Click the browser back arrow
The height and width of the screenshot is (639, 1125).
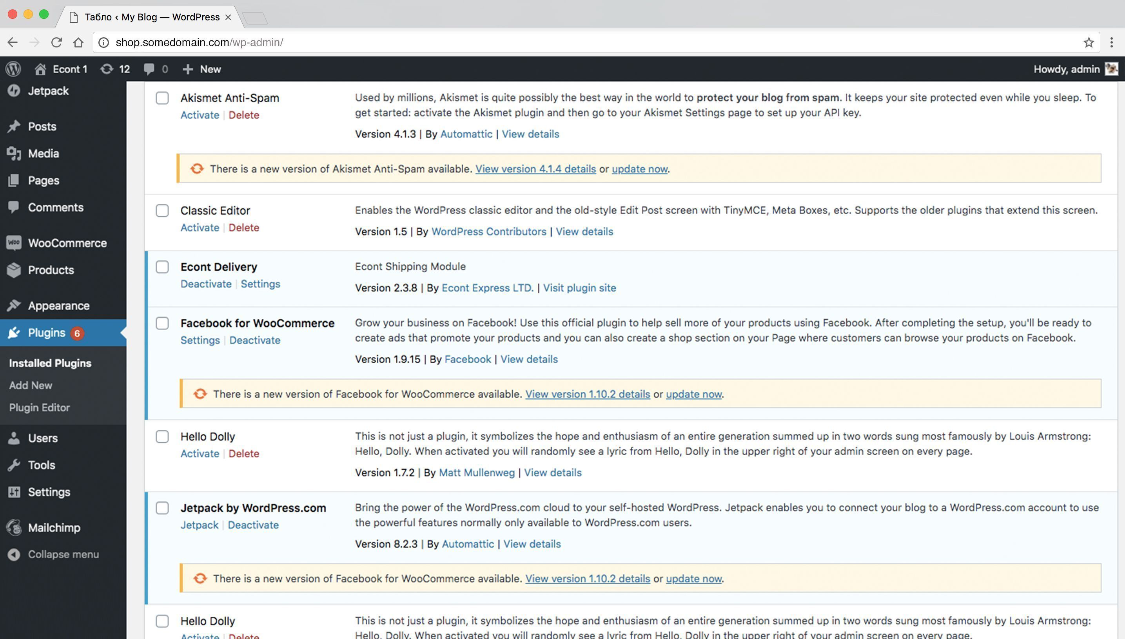(x=13, y=42)
